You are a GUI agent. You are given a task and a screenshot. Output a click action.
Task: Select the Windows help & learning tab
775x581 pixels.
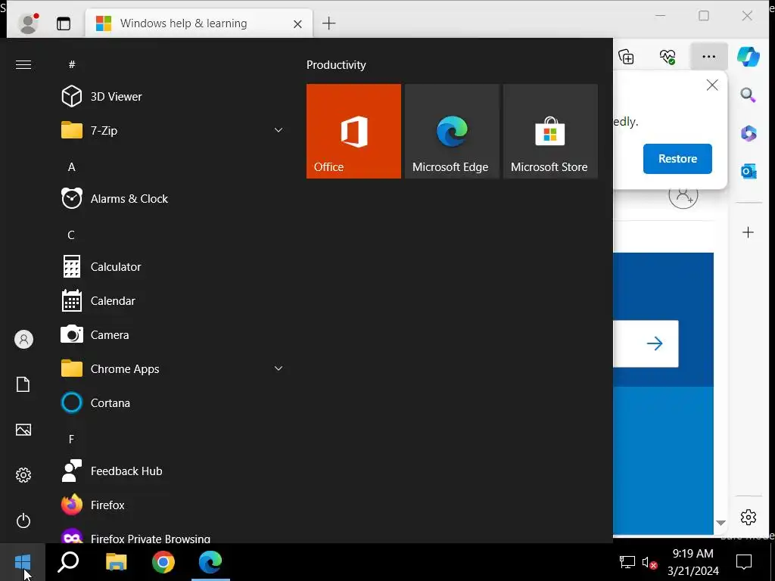pos(199,23)
